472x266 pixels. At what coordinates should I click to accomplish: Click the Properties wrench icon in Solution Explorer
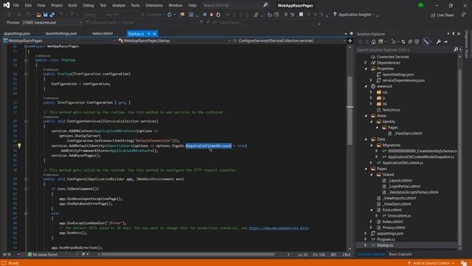pyautogui.click(x=439, y=41)
